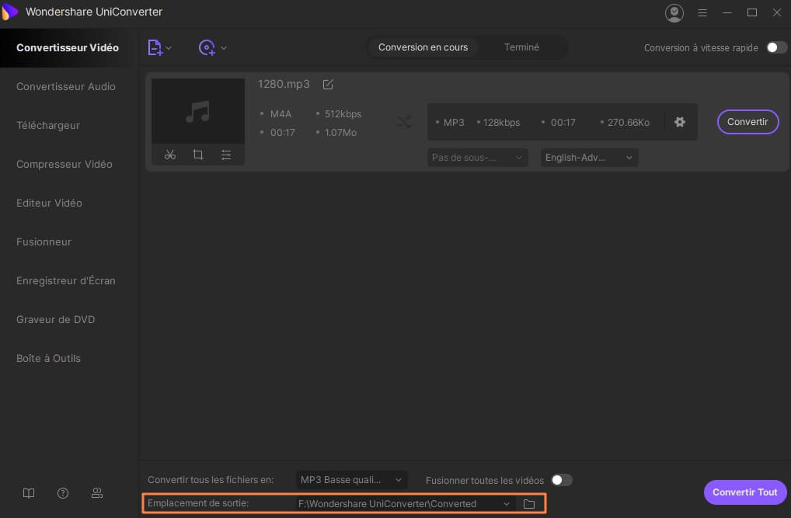Open output format settings with the gear icon

[680, 122]
